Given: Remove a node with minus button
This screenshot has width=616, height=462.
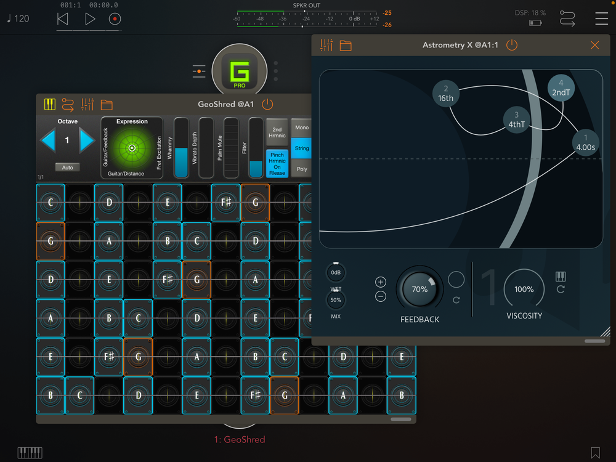Looking at the screenshot, I should click(x=380, y=296).
